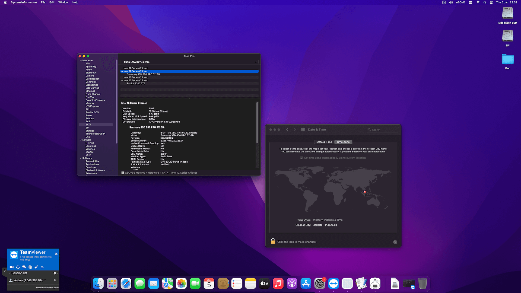Select Graphics/Displays in the sidebar

coord(95,100)
